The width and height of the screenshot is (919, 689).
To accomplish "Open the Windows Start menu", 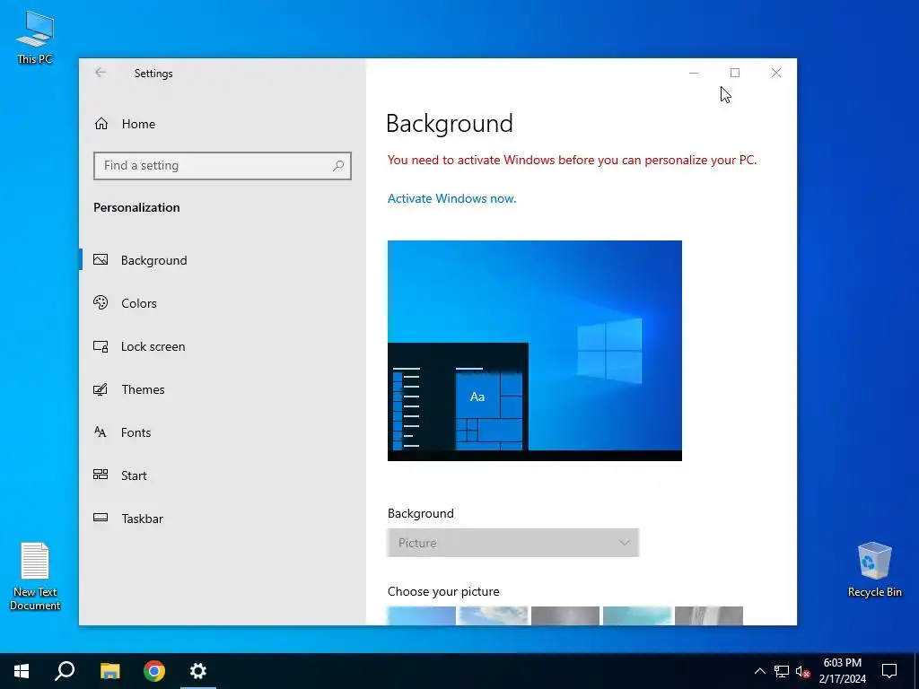I will point(22,671).
